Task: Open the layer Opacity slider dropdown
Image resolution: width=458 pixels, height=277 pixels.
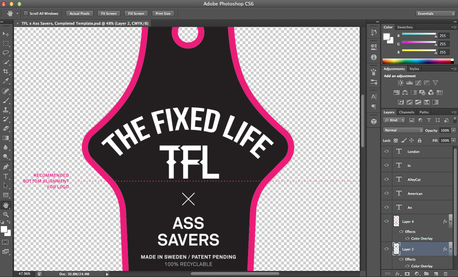Action: pos(454,130)
